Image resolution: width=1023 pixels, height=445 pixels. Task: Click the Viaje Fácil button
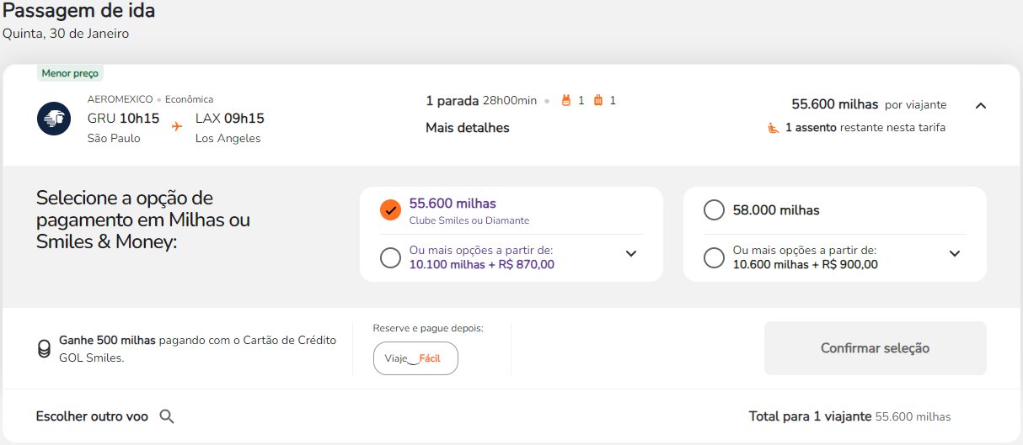click(x=415, y=358)
